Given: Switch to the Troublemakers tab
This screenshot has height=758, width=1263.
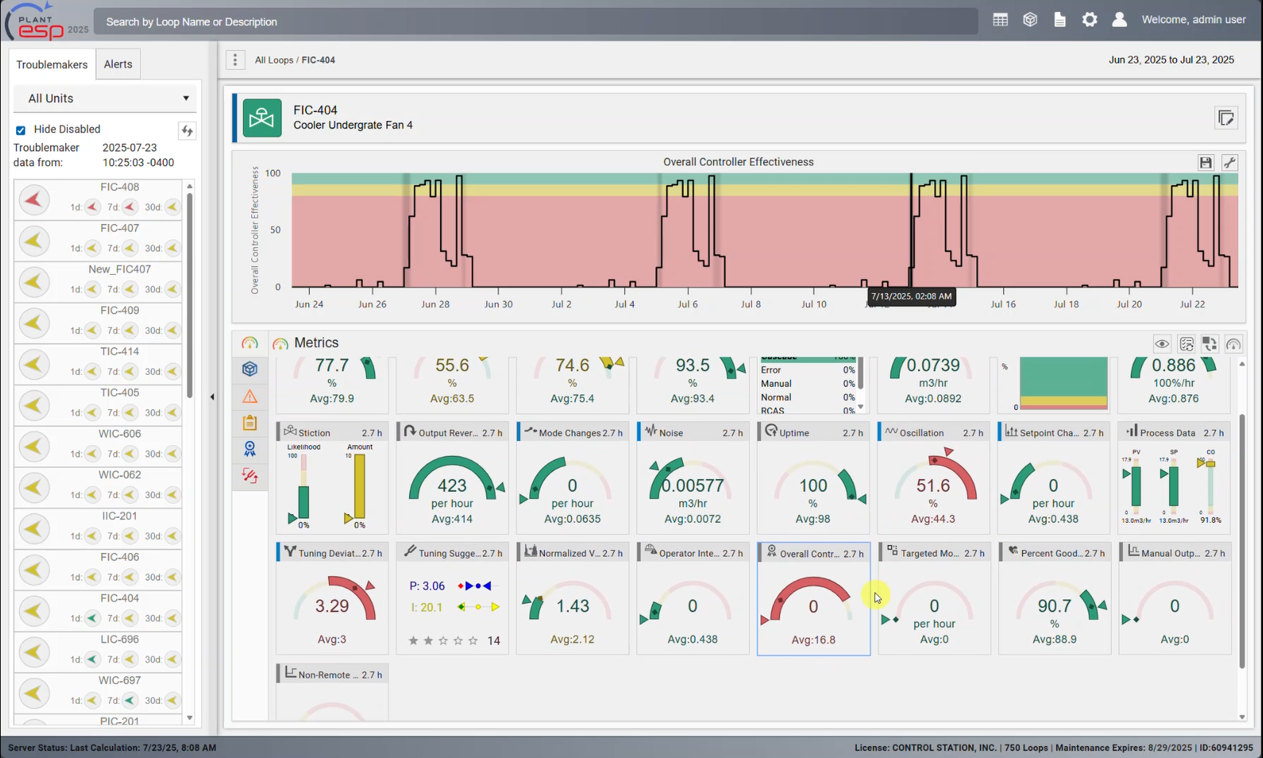Looking at the screenshot, I should coord(51,65).
